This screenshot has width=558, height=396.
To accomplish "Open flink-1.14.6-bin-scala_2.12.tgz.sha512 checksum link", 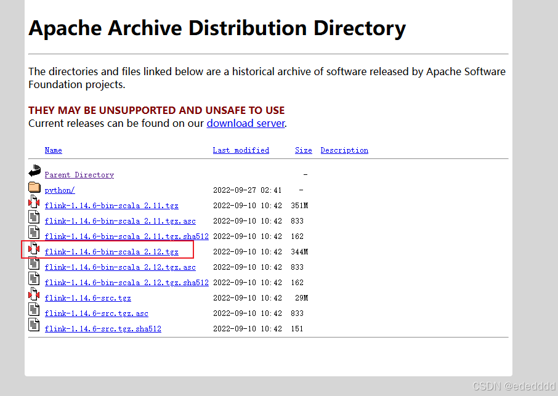I will pos(127,283).
